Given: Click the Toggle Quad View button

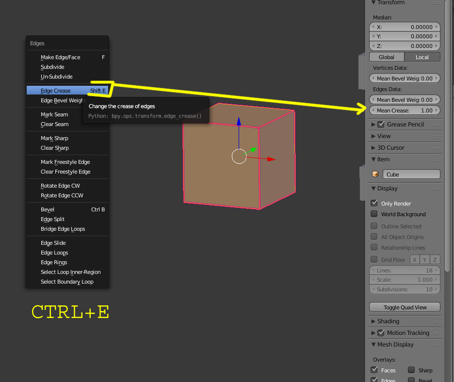Looking at the screenshot, I should click(x=405, y=307).
